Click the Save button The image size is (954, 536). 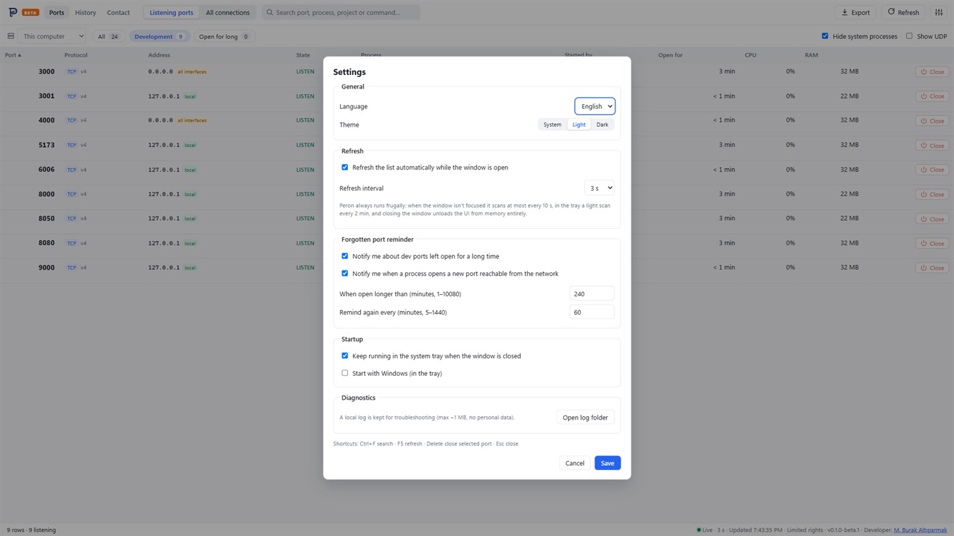point(607,463)
